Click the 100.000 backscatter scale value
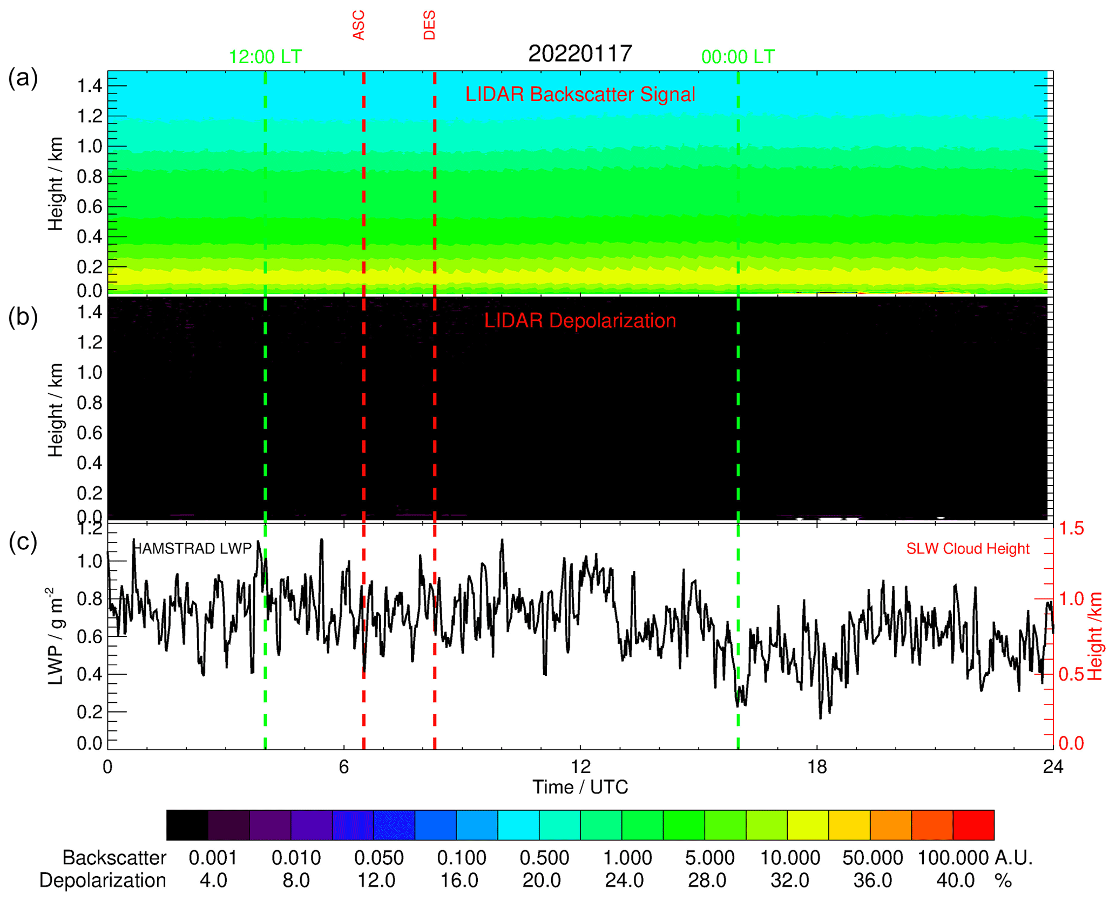Screen dimensions: 1116x901 pos(952,858)
